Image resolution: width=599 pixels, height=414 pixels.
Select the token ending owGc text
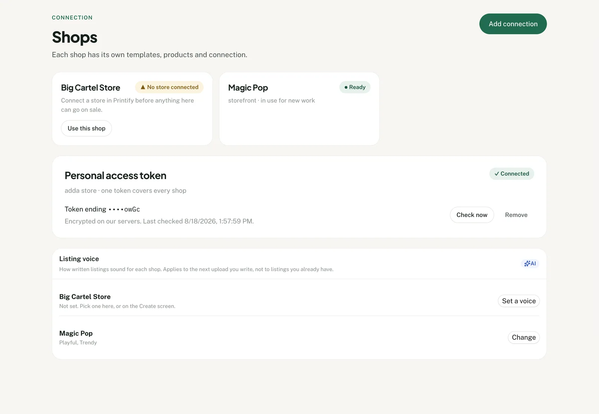pos(102,209)
